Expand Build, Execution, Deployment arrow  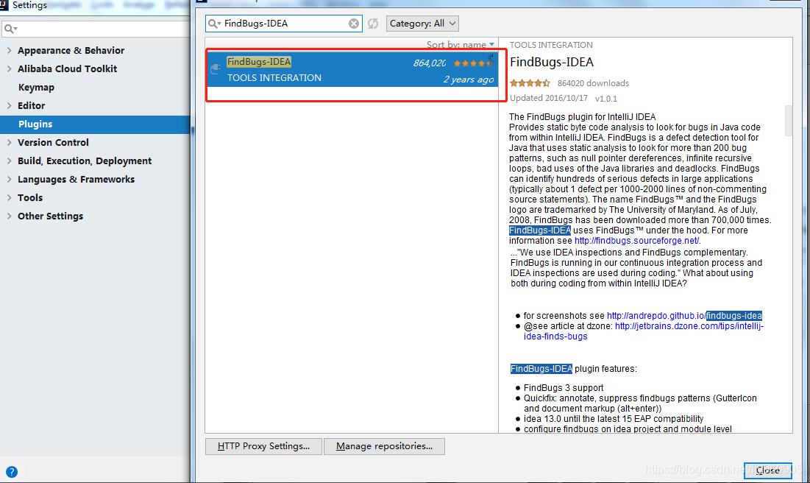click(x=10, y=161)
